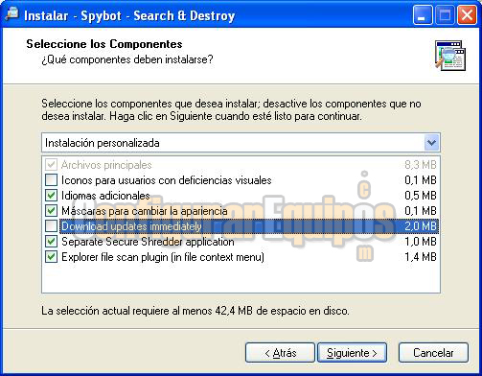Click the 'Instalación personalizada' combo box text
Image resolution: width=482 pixels, height=376 pixels.
103,143
